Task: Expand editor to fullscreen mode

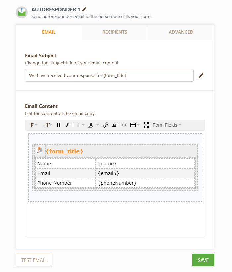Action: [146, 125]
